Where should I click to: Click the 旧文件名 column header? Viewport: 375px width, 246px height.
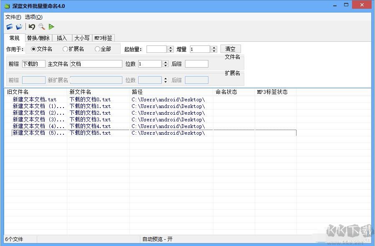click(35, 92)
